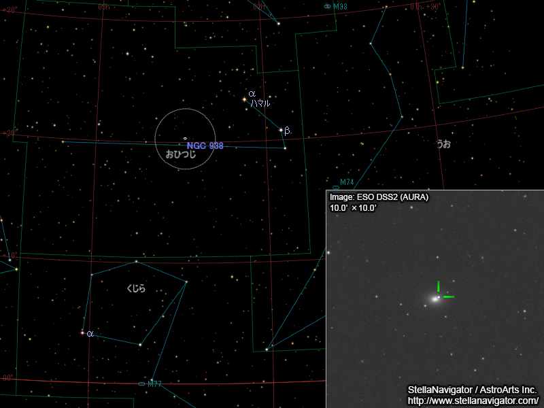544x408 pixels.
Task: Click the M77 galaxy symbol
Action: 141,384
